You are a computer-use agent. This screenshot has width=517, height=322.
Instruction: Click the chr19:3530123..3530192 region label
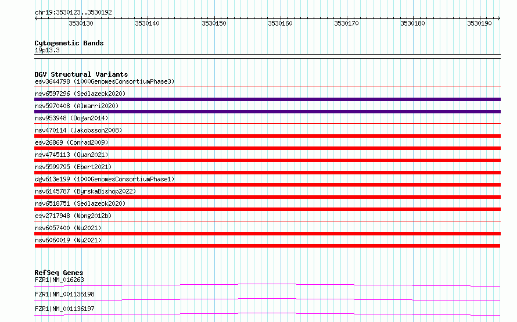coord(73,12)
